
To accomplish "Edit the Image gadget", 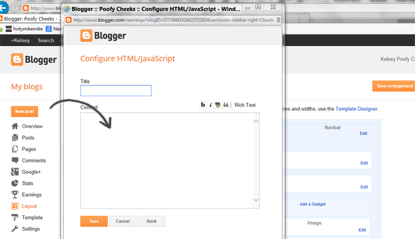I will tap(363, 229).
